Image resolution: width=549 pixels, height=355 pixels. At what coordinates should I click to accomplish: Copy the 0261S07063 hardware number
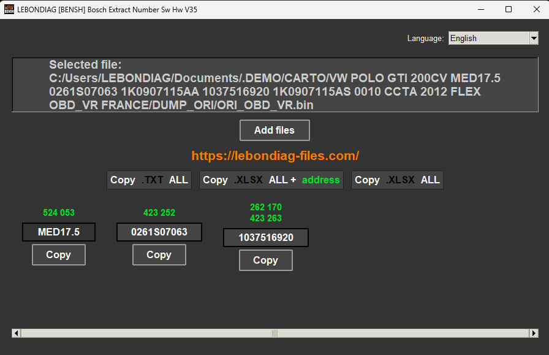(159, 255)
